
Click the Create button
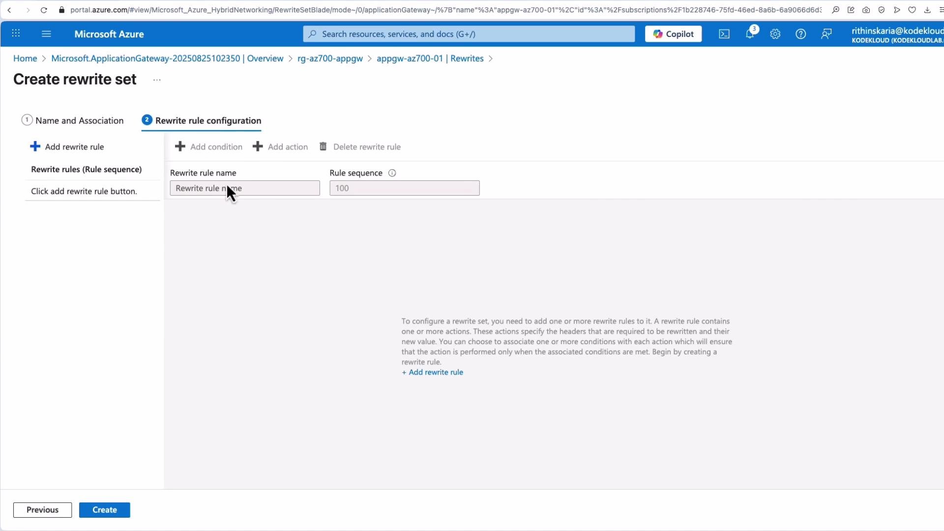tap(104, 510)
